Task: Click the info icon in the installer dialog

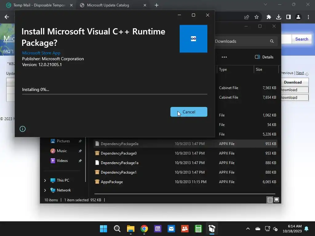Action: pos(22,129)
